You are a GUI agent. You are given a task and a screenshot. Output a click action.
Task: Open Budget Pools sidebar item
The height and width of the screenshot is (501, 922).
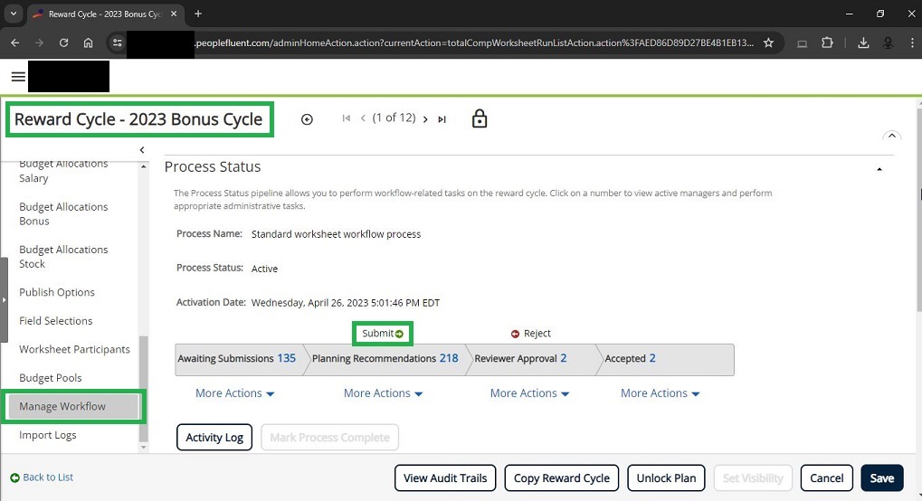[x=50, y=378]
